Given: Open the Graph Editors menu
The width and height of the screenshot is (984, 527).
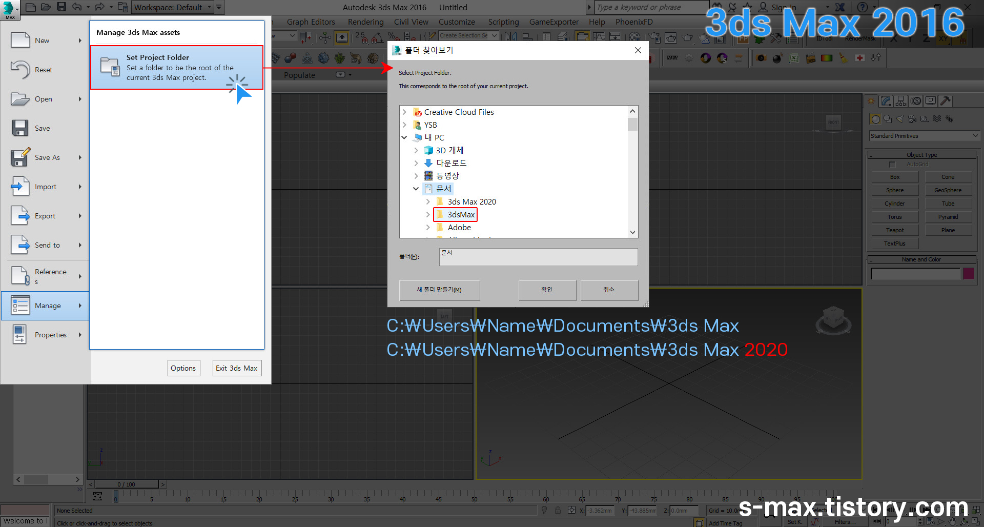Looking at the screenshot, I should coord(311,22).
